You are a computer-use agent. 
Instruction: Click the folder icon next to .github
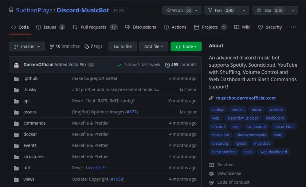coord(16,79)
